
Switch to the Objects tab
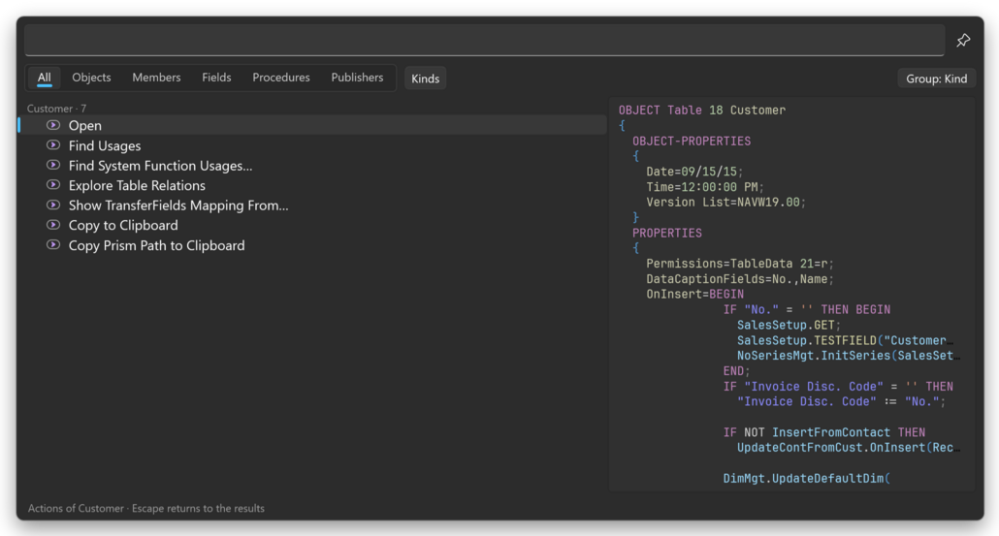[x=91, y=78]
